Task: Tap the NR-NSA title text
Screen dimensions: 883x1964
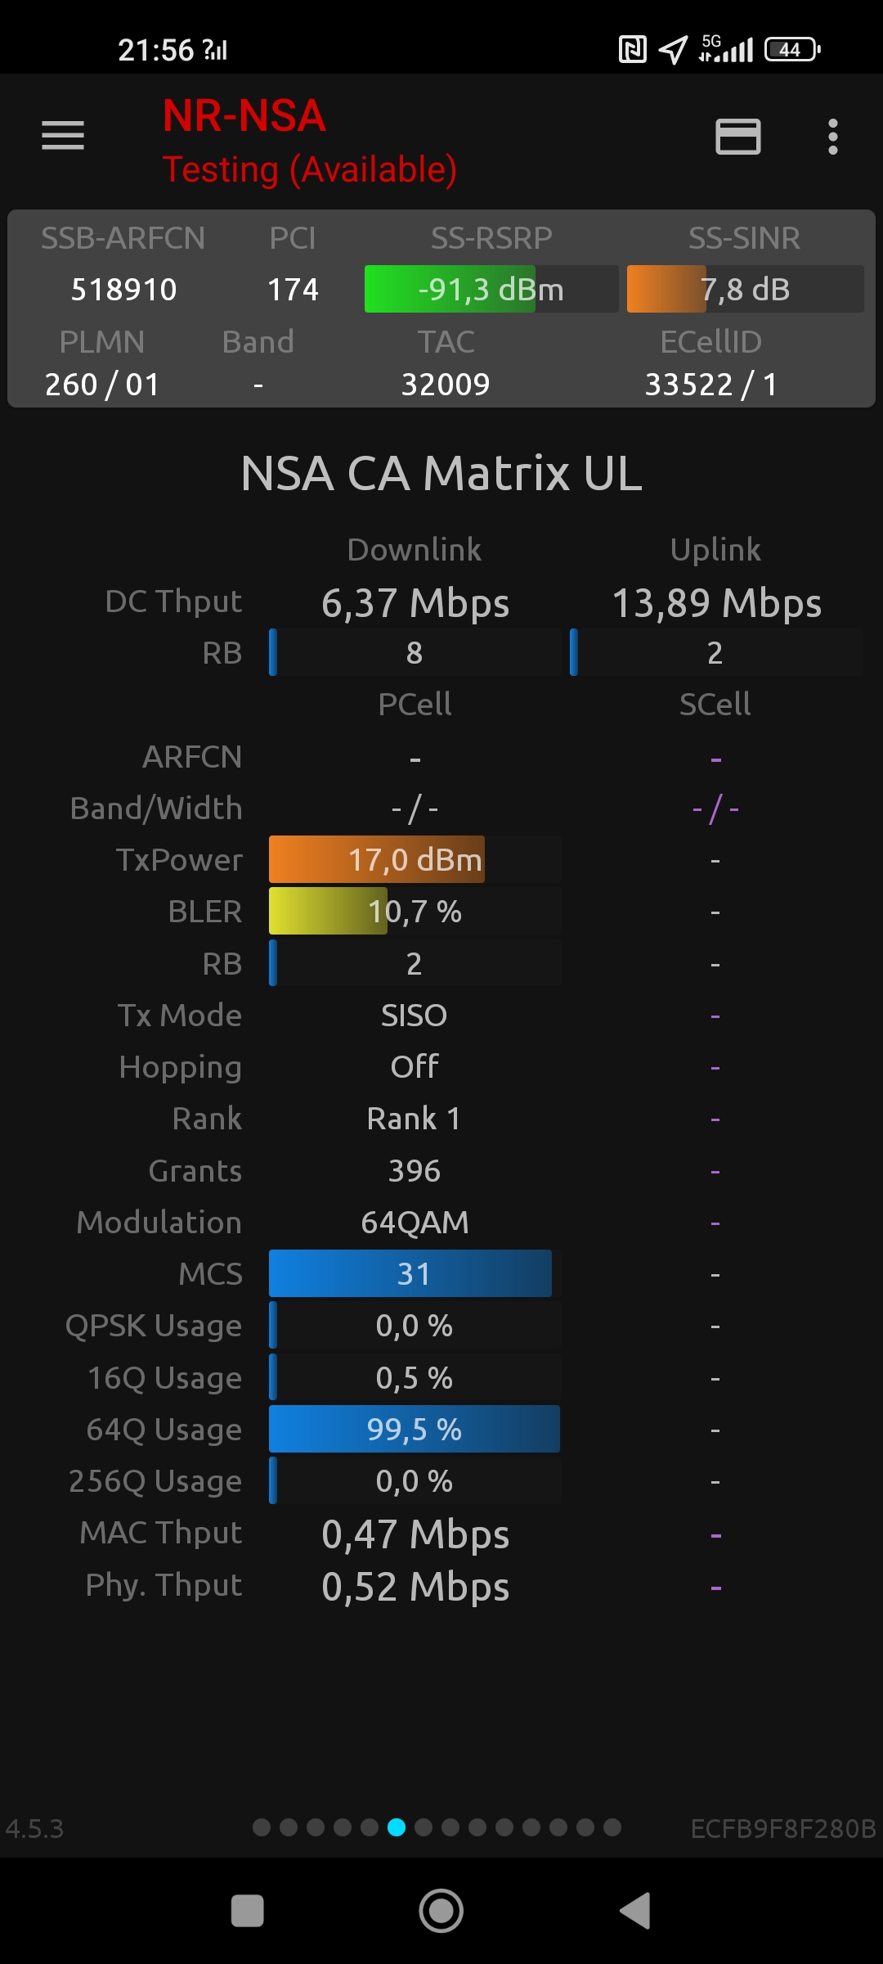Action: pos(244,116)
